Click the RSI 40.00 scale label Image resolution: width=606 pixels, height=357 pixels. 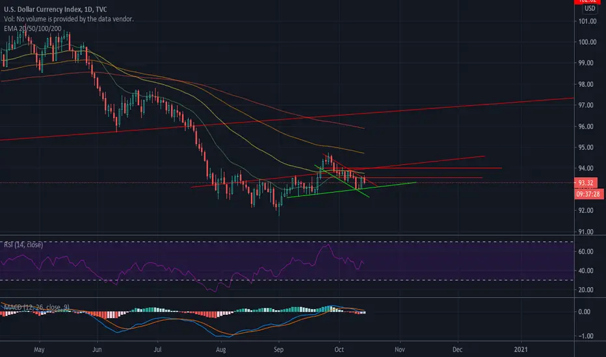(585, 271)
